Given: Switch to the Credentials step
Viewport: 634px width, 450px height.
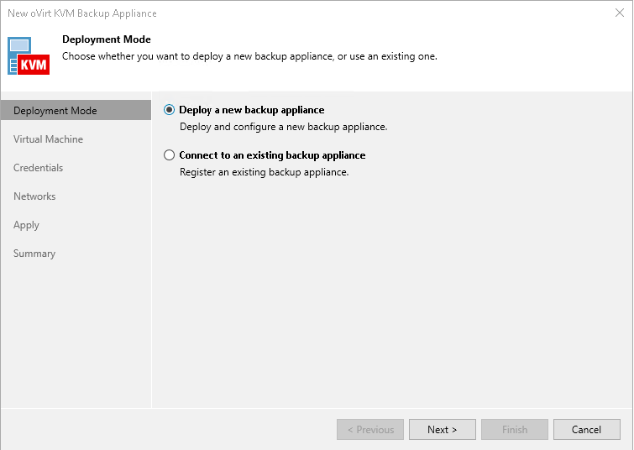Looking at the screenshot, I should tap(39, 168).
